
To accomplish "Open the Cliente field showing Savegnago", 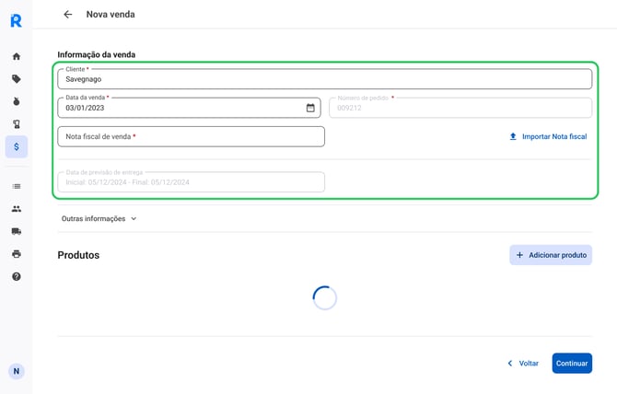I will [x=325, y=79].
